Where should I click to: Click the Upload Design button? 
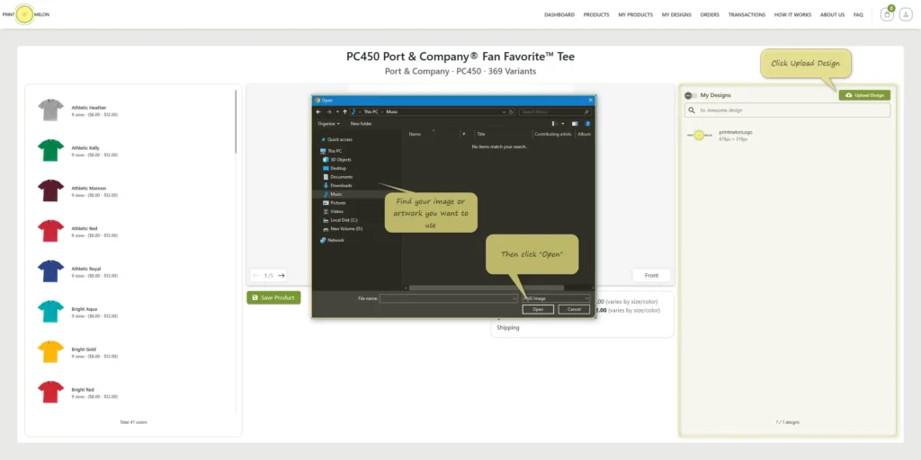[864, 95]
